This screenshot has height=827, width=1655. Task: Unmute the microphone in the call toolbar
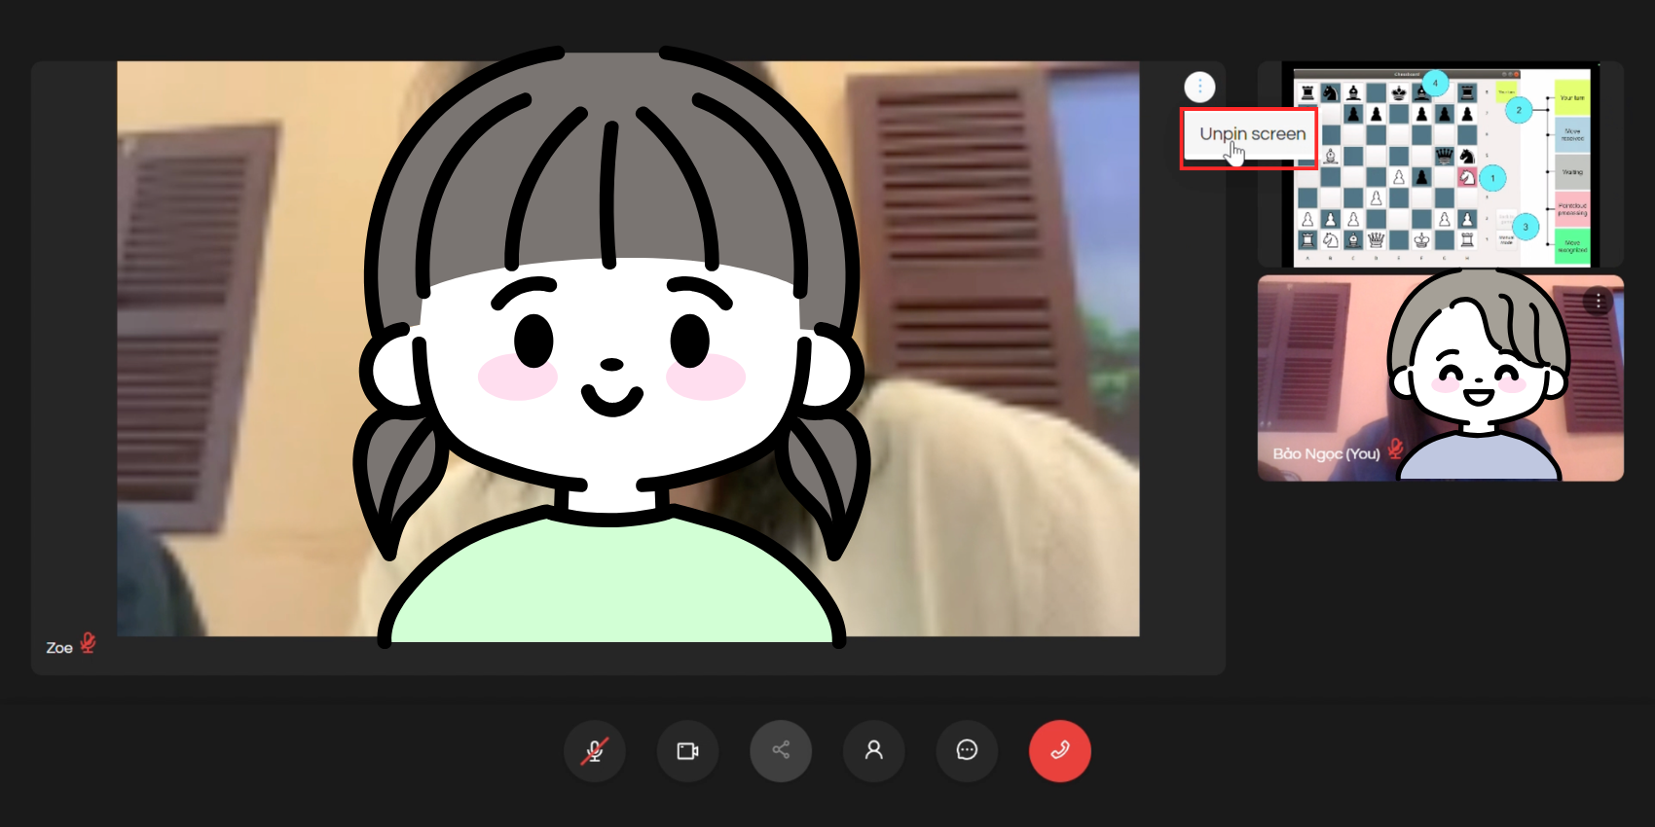[594, 751]
